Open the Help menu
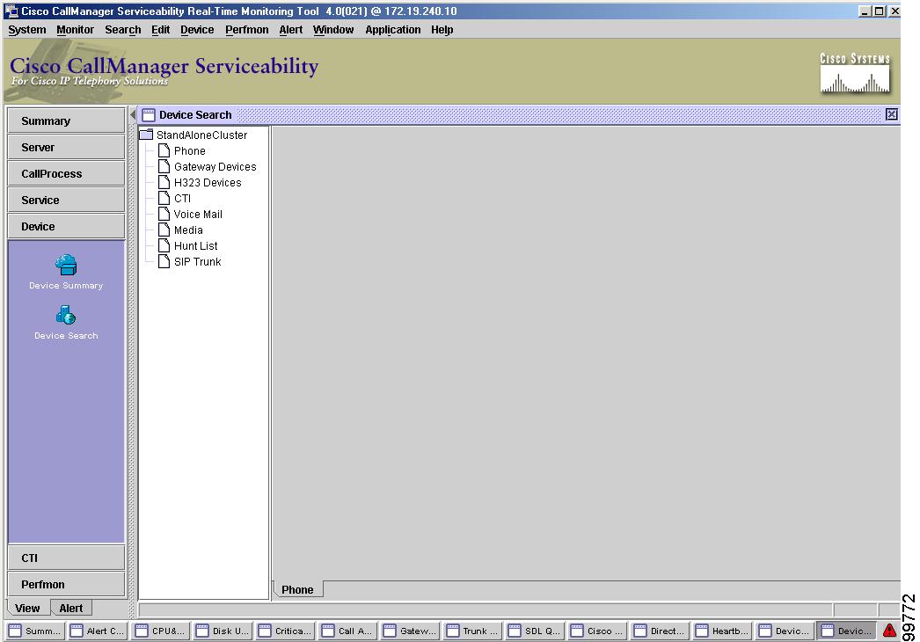Screen dimensions: 920x642 [442, 30]
